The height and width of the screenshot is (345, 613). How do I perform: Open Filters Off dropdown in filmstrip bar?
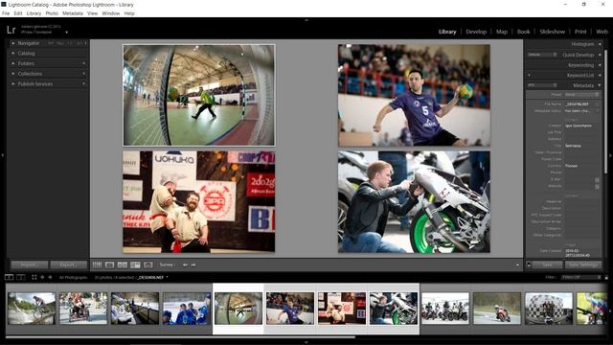pos(581,277)
